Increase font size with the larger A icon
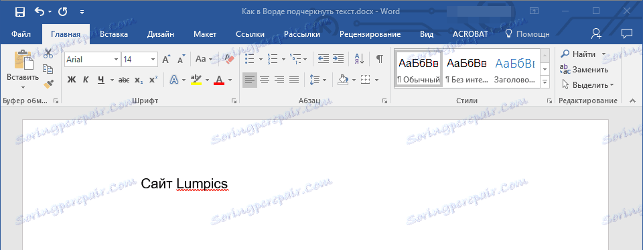This screenshot has width=643, height=250. [x=167, y=60]
